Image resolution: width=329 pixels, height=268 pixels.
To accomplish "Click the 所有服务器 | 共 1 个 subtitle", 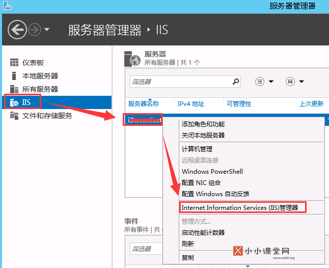I will [172, 62].
